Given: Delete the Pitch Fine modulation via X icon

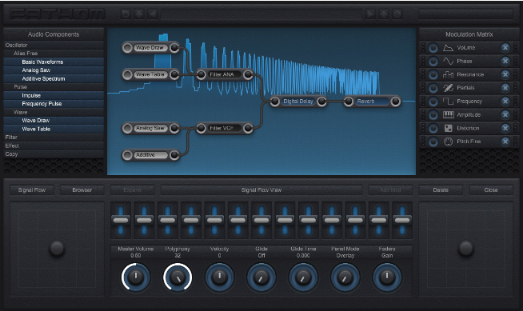Looking at the screenshot, I should coord(505,142).
